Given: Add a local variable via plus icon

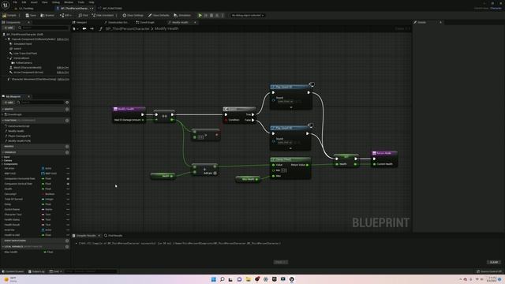Looking at the screenshot, I should 67,247.
